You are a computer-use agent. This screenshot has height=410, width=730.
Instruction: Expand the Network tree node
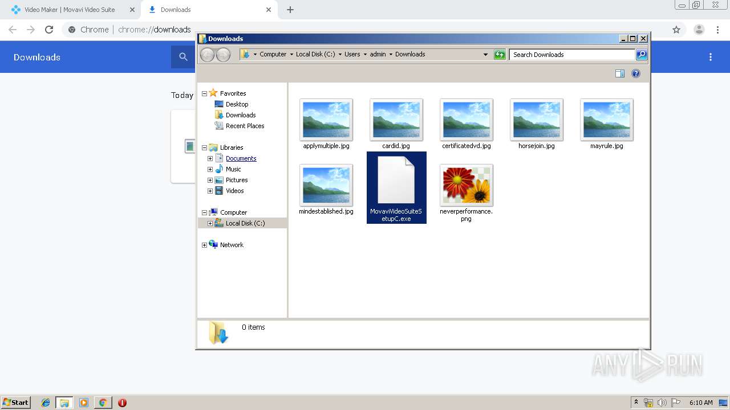click(x=204, y=245)
